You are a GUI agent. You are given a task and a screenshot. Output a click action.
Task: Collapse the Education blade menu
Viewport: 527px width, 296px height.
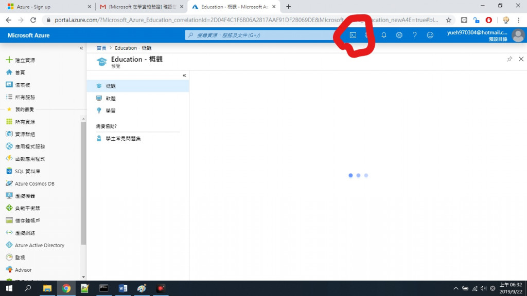point(184,75)
